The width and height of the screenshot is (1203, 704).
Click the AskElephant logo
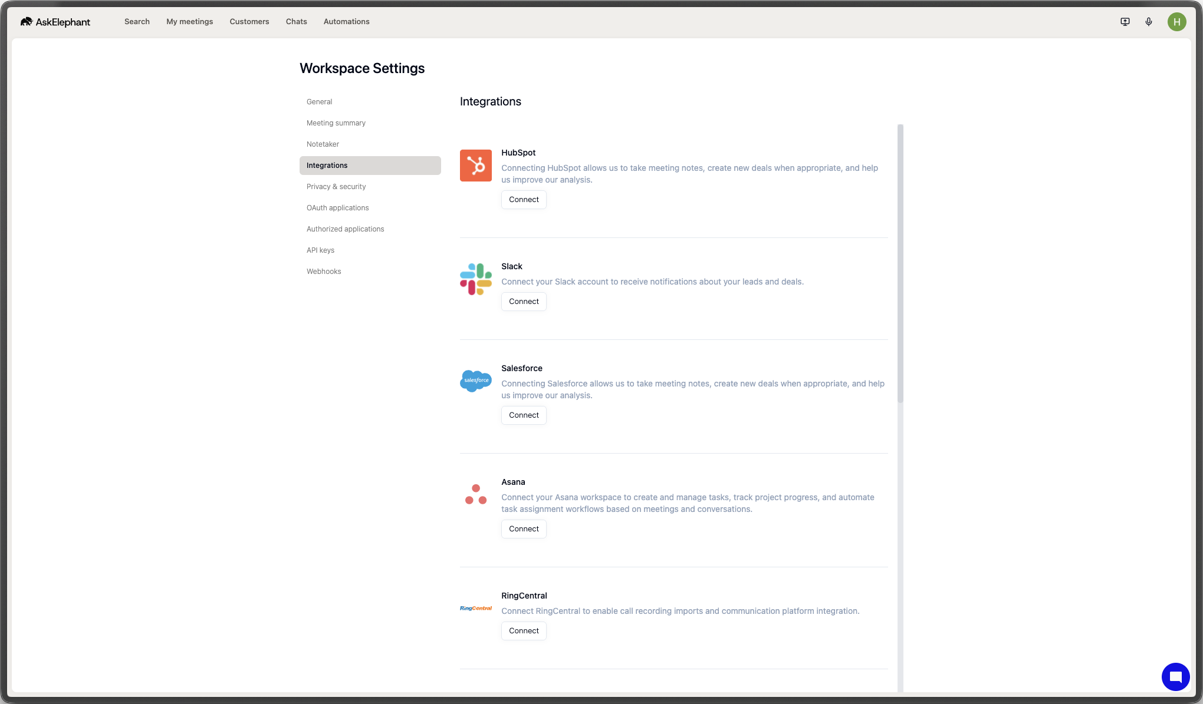[x=55, y=22]
